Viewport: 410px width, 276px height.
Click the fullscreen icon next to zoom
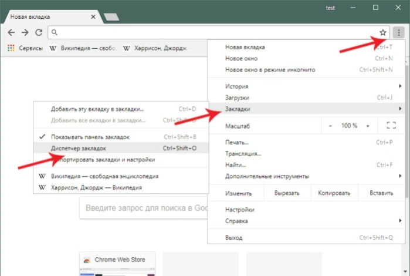391,126
